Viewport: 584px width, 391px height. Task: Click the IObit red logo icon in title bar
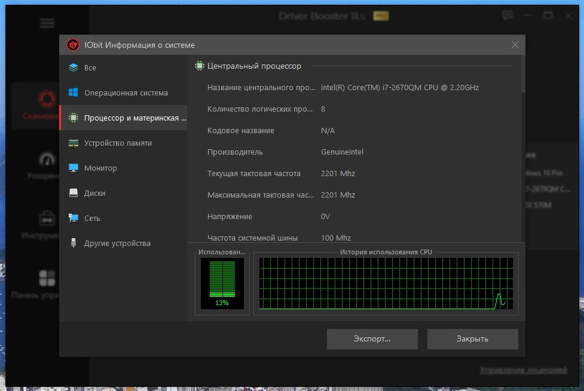[73, 45]
